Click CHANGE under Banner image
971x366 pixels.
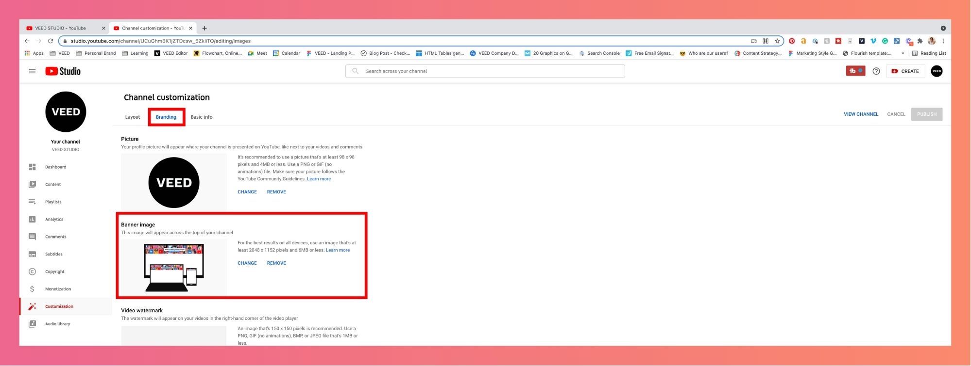247,263
